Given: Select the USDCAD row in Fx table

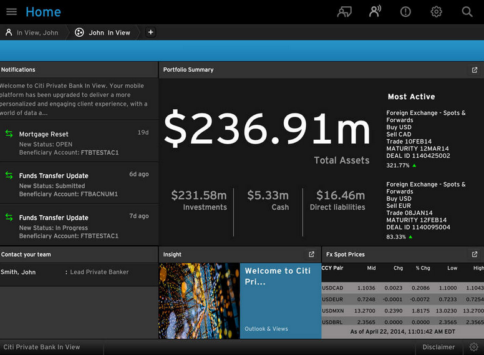Looking at the screenshot, I should [402, 288].
